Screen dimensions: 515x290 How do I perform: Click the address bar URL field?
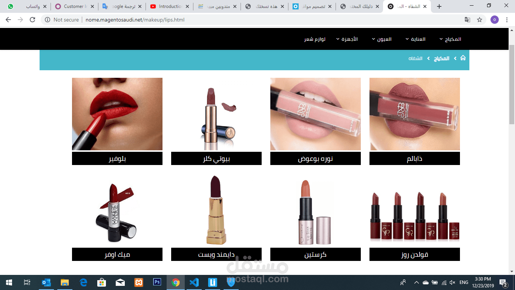coord(264,20)
